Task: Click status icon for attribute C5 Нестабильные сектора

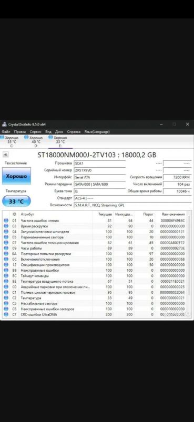Action: (x=6, y=303)
